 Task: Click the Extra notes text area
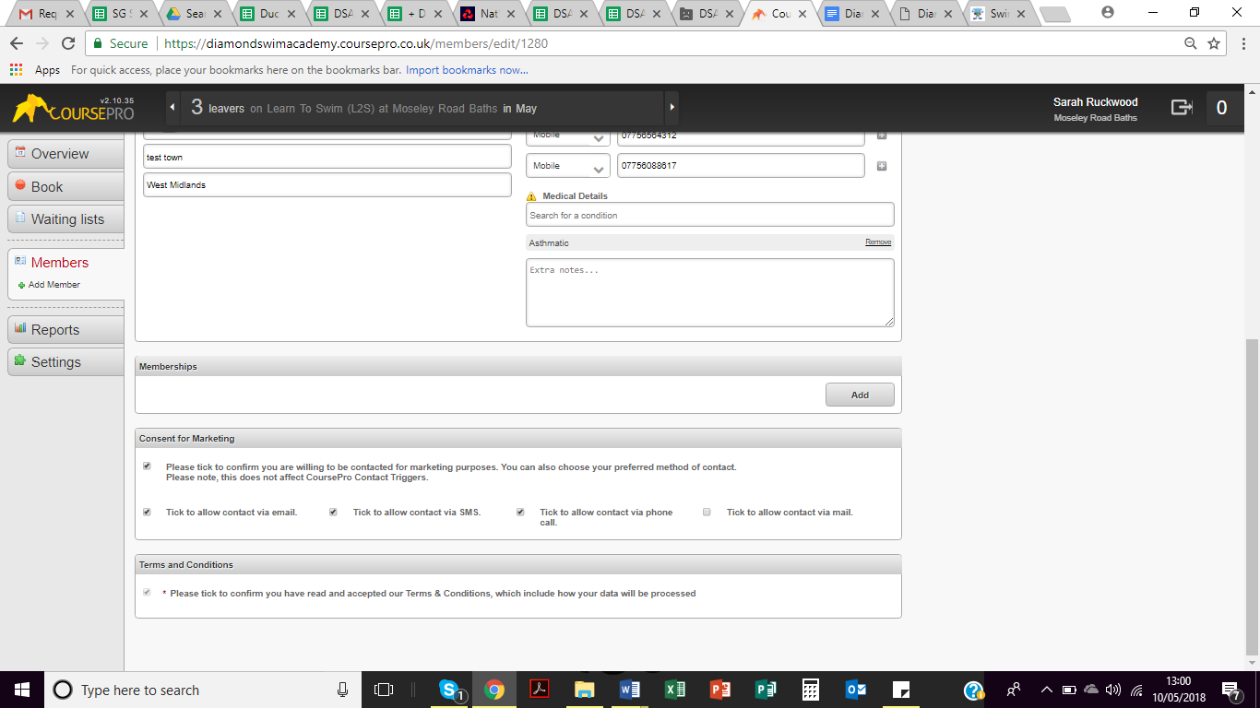[x=710, y=292]
